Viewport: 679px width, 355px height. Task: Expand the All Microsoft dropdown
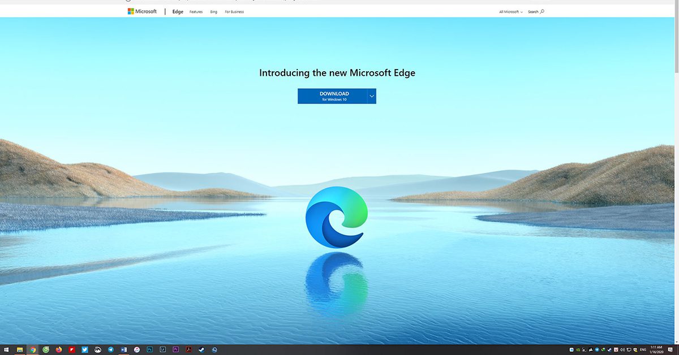click(511, 12)
